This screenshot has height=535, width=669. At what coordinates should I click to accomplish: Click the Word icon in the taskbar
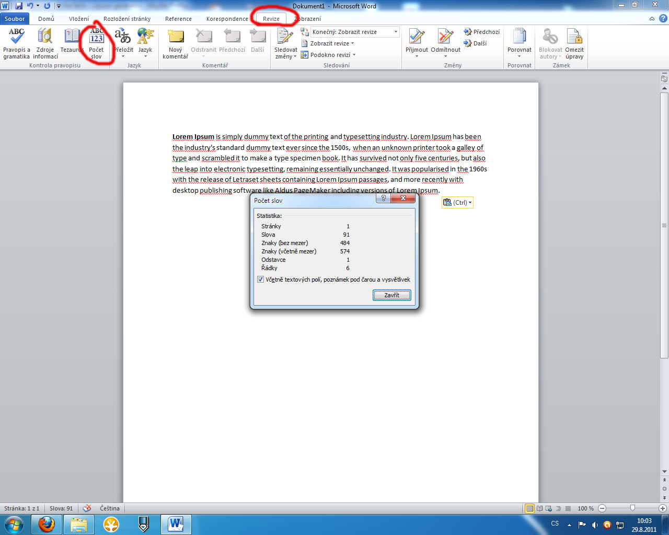coord(176,524)
